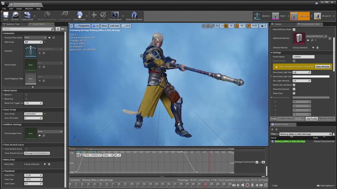Click the Make Writable button

(x=323, y=67)
